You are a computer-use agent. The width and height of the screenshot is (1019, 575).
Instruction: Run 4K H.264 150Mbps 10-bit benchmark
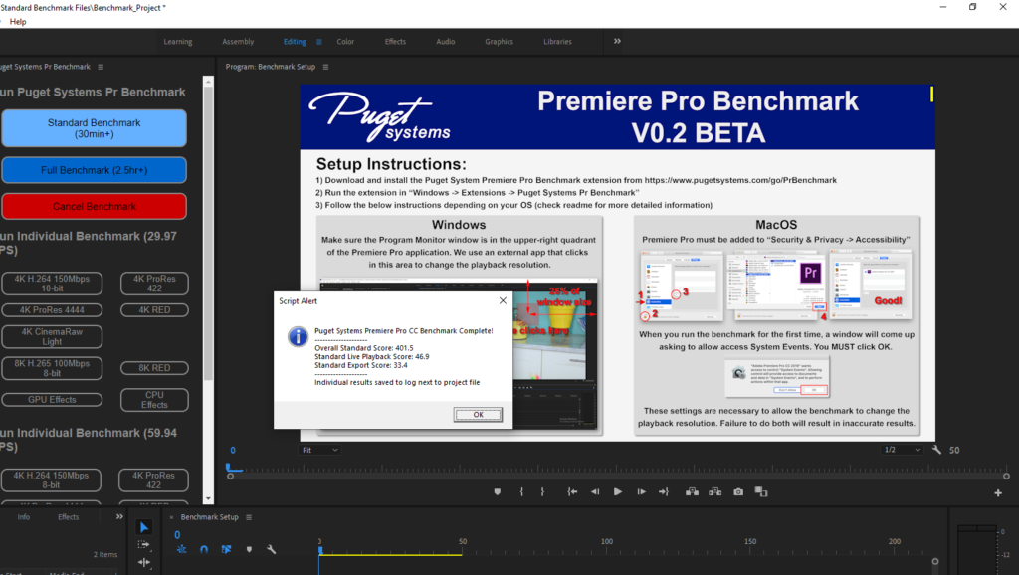(x=52, y=284)
